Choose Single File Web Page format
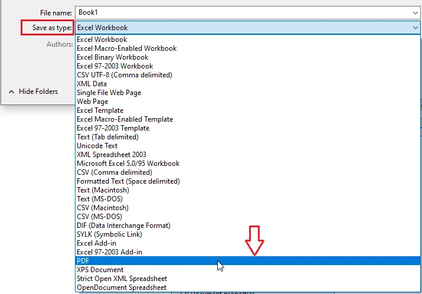Viewport: 422px width, 294px height. point(248,93)
